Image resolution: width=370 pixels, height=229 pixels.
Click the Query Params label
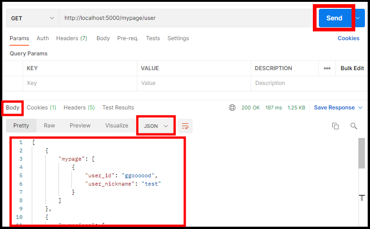pyautogui.click(x=29, y=54)
